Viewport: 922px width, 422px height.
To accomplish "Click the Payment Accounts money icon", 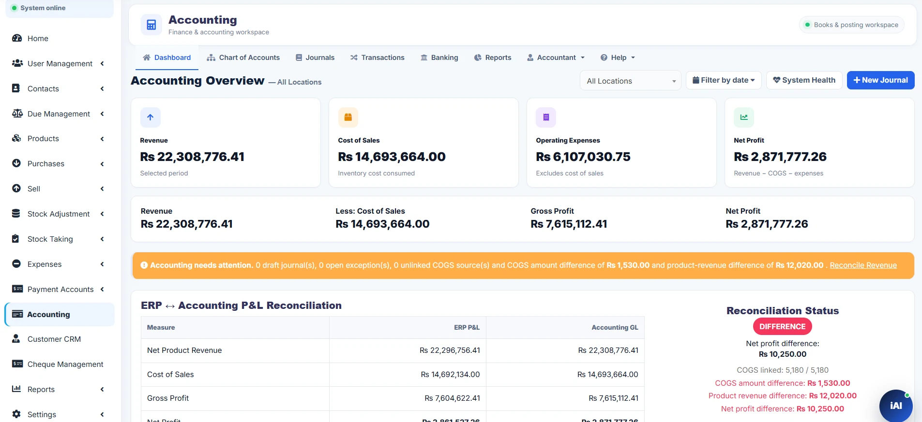I will coord(17,289).
